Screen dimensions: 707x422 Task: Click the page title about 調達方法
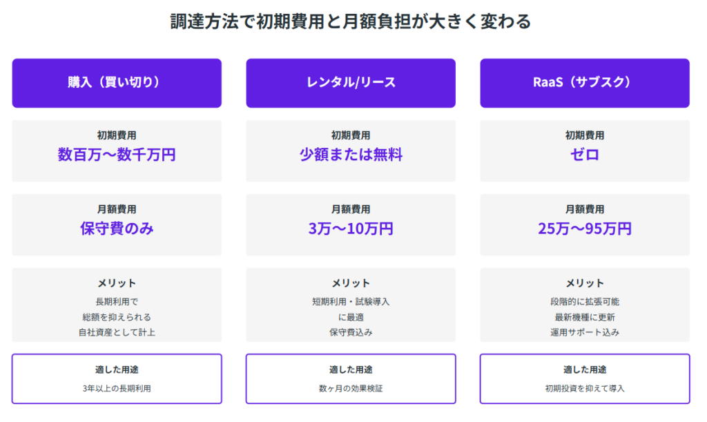[351, 22]
